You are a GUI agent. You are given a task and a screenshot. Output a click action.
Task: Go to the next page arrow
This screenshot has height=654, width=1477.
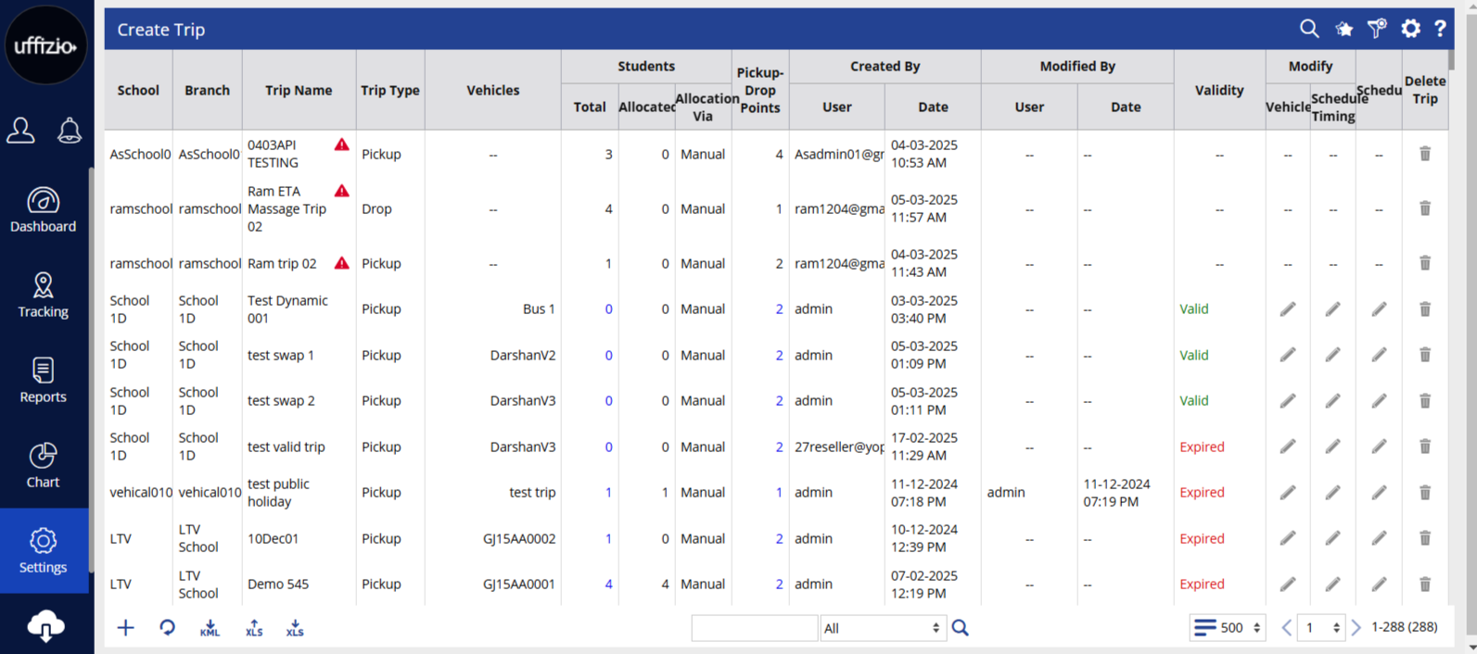click(1356, 628)
